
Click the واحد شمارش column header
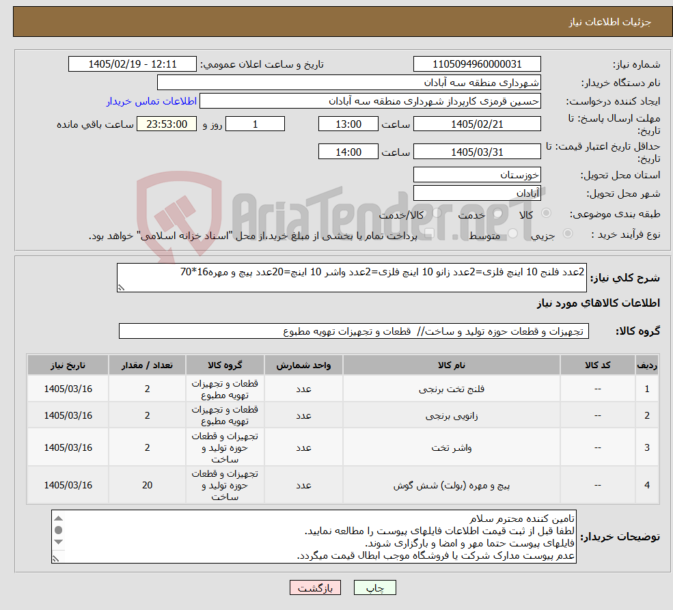click(x=303, y=365)
